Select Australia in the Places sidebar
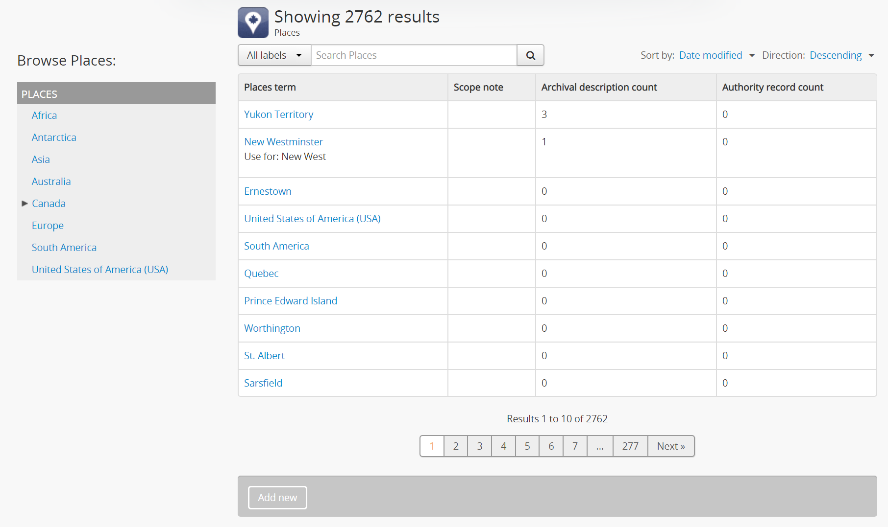Viewport: 888px width, 527px height. pyautogui.click(x=51, y=182)
